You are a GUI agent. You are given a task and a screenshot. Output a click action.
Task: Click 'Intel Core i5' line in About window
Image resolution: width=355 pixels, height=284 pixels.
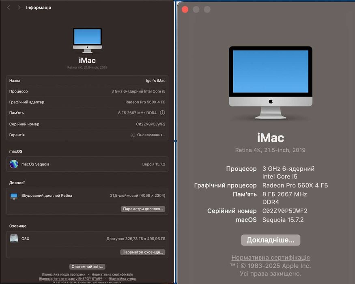(280, 176)
